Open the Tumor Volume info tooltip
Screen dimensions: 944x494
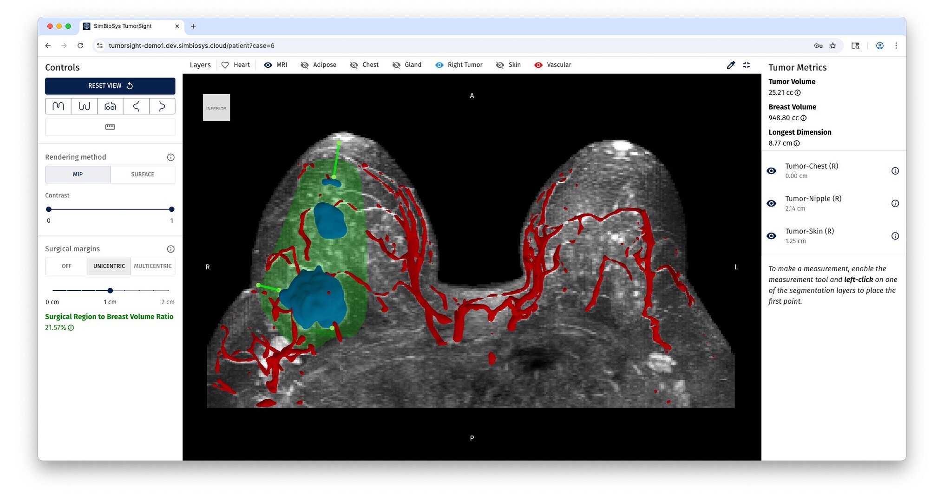(x=798, y=92)
